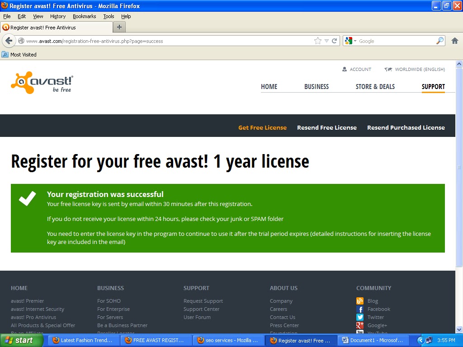Click the Most Visited bookmarks folder icon
The height and width of the screenshot is (347, 463).
pos(5,55)
